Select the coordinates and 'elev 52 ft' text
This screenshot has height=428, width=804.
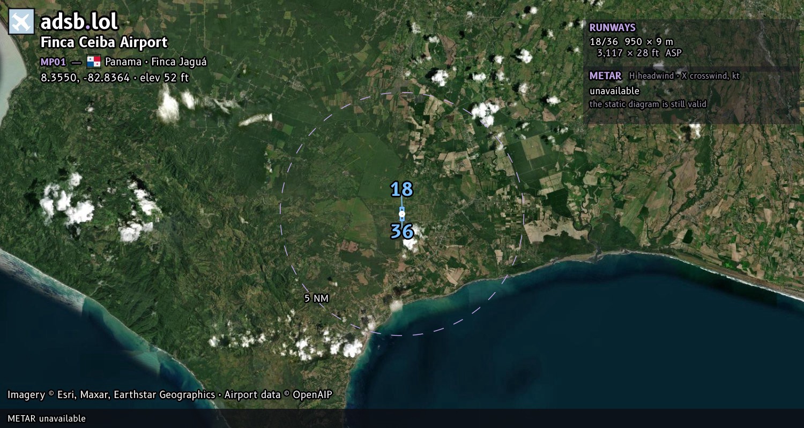tap(115, 78)
